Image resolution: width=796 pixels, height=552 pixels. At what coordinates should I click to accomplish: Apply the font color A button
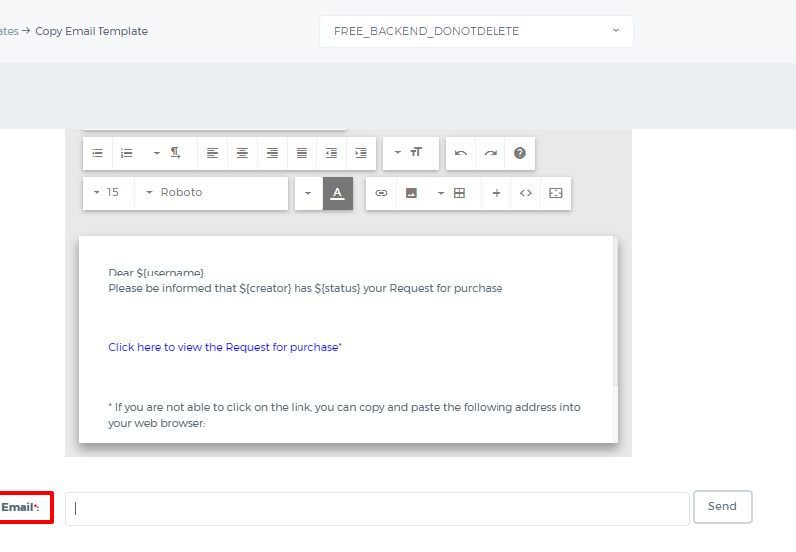(338, 193)
